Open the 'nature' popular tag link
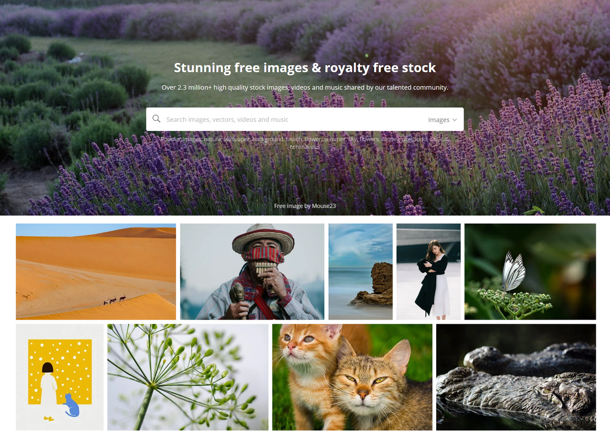 coord(212,139)
